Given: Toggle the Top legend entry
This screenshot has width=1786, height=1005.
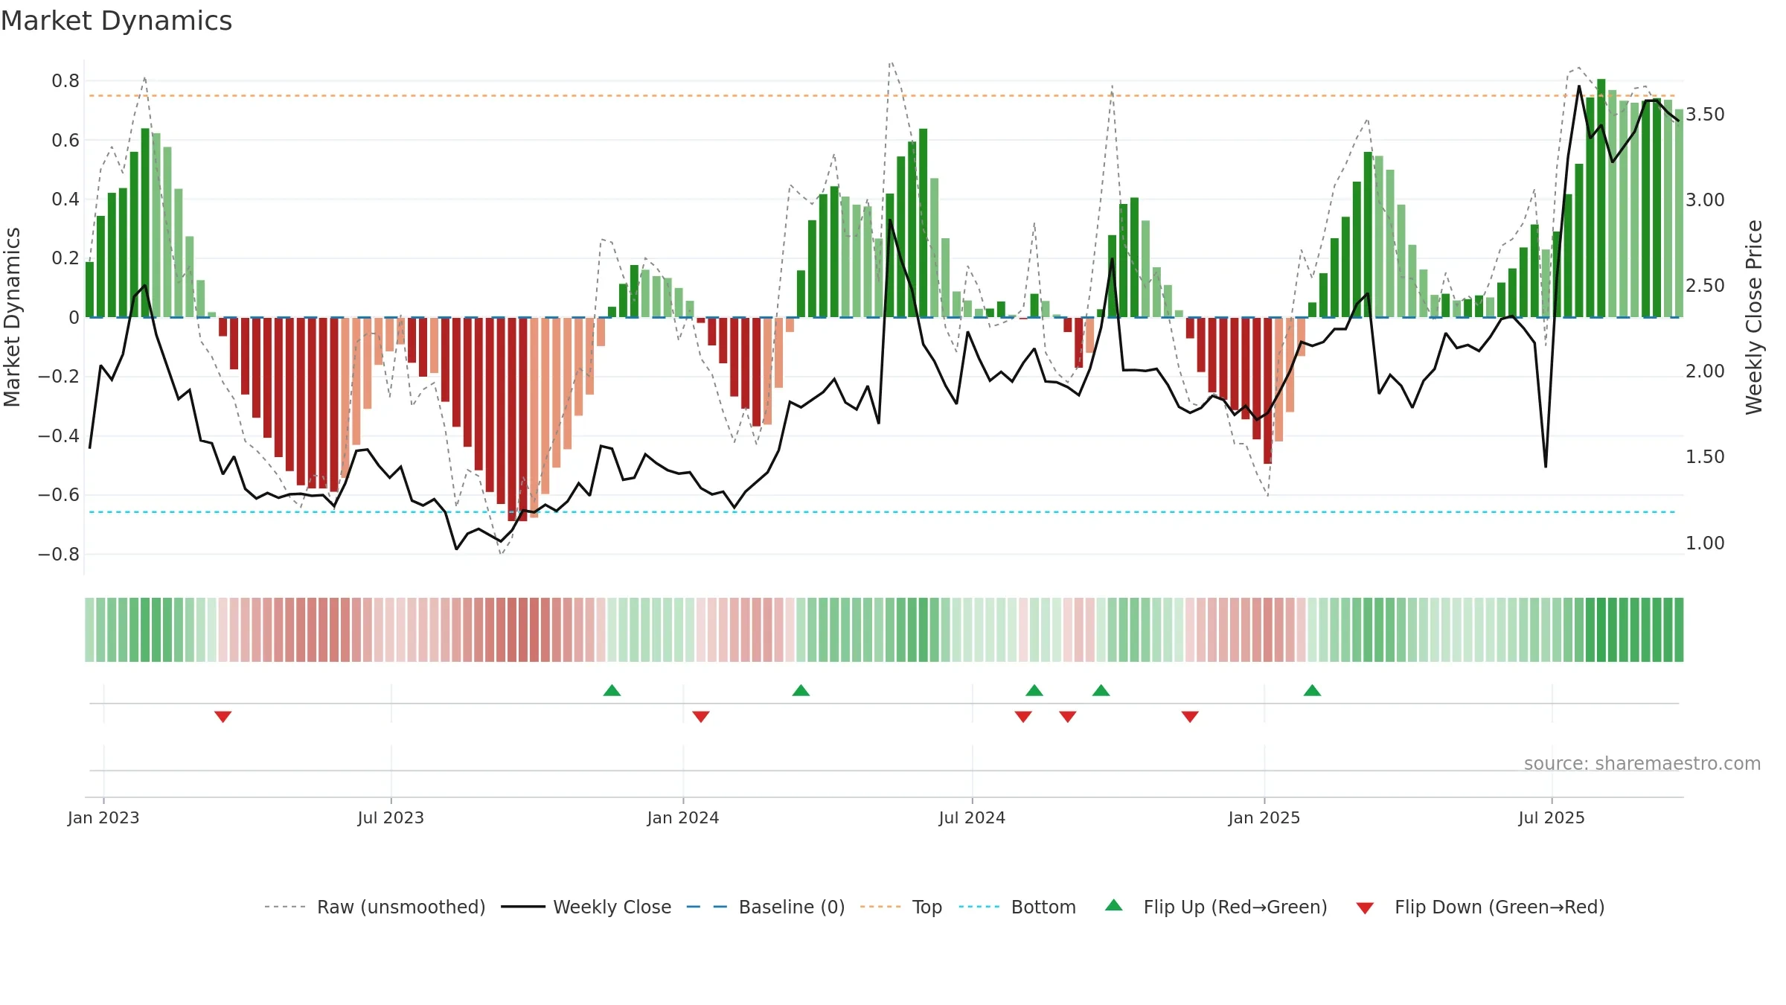Looking at the screenshot, I should [901, 907].
